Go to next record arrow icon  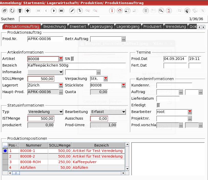click(x=54, y=11)
